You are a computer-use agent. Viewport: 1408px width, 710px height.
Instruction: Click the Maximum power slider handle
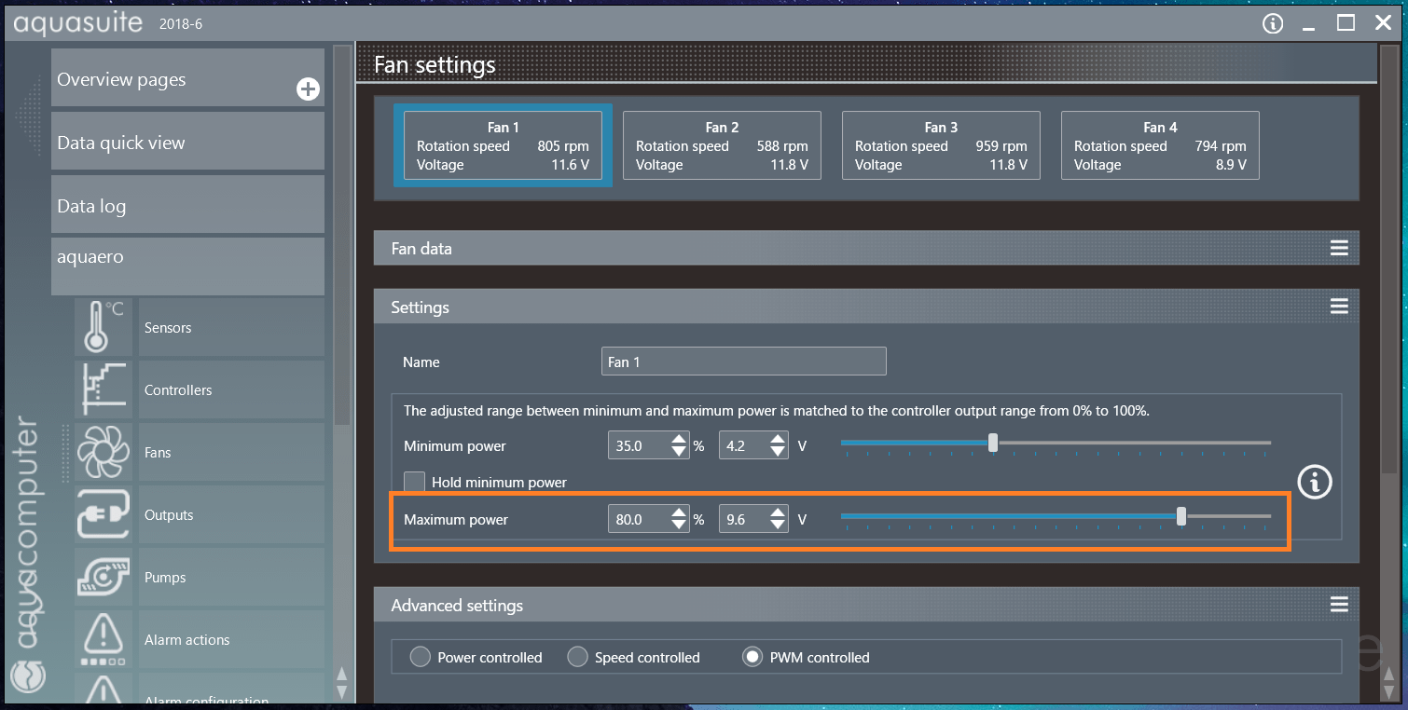point(1182,516)
